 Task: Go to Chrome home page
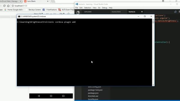click(8, 6)
